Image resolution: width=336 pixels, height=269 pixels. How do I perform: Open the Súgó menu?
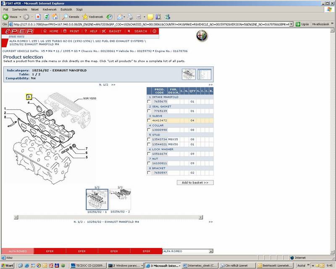pos(79,9)
